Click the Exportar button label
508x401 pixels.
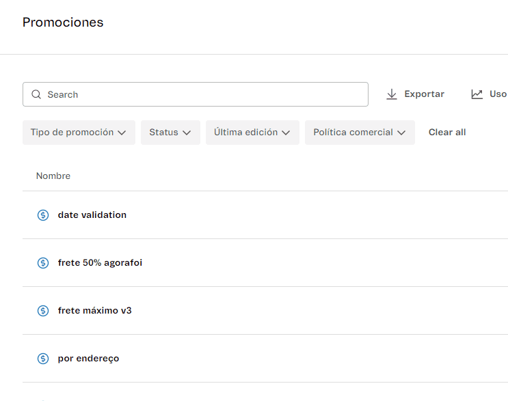(x=424, y=94)
